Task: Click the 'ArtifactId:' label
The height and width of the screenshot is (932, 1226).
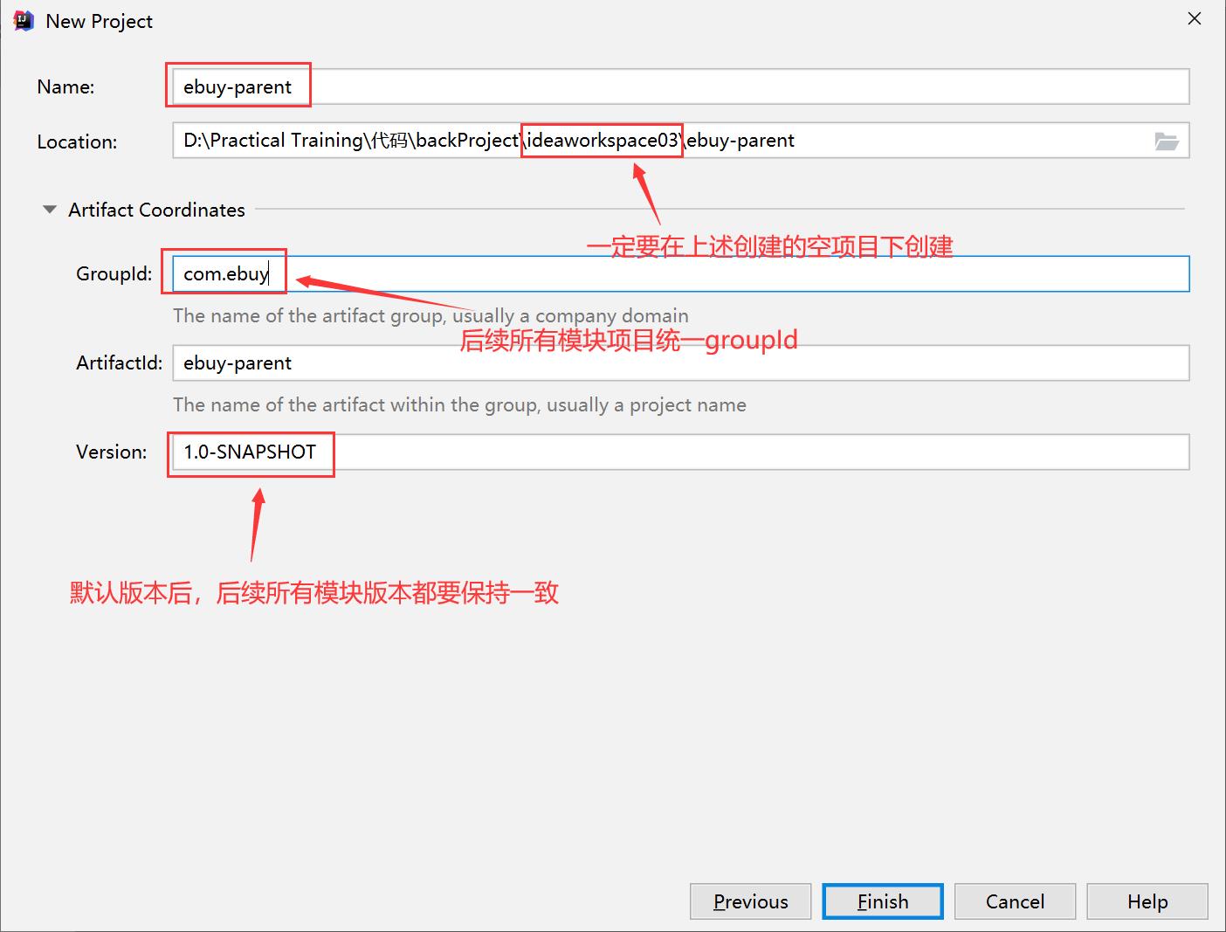Action: click(x=120, y=362)
